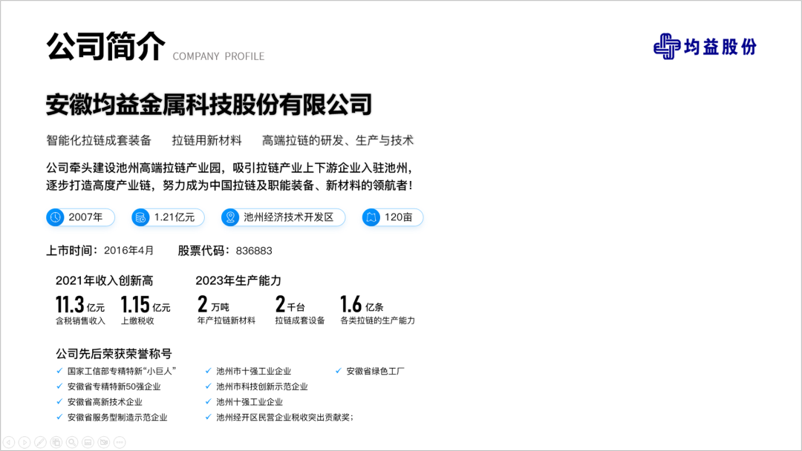Click the text 智能化拉链成套装备

[x=99, y=140]
